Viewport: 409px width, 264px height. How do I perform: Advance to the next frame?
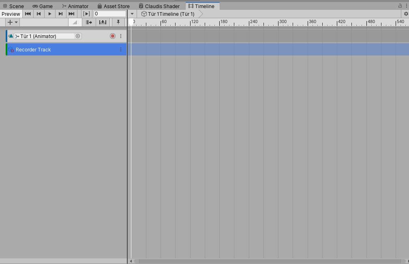(60, 14)
